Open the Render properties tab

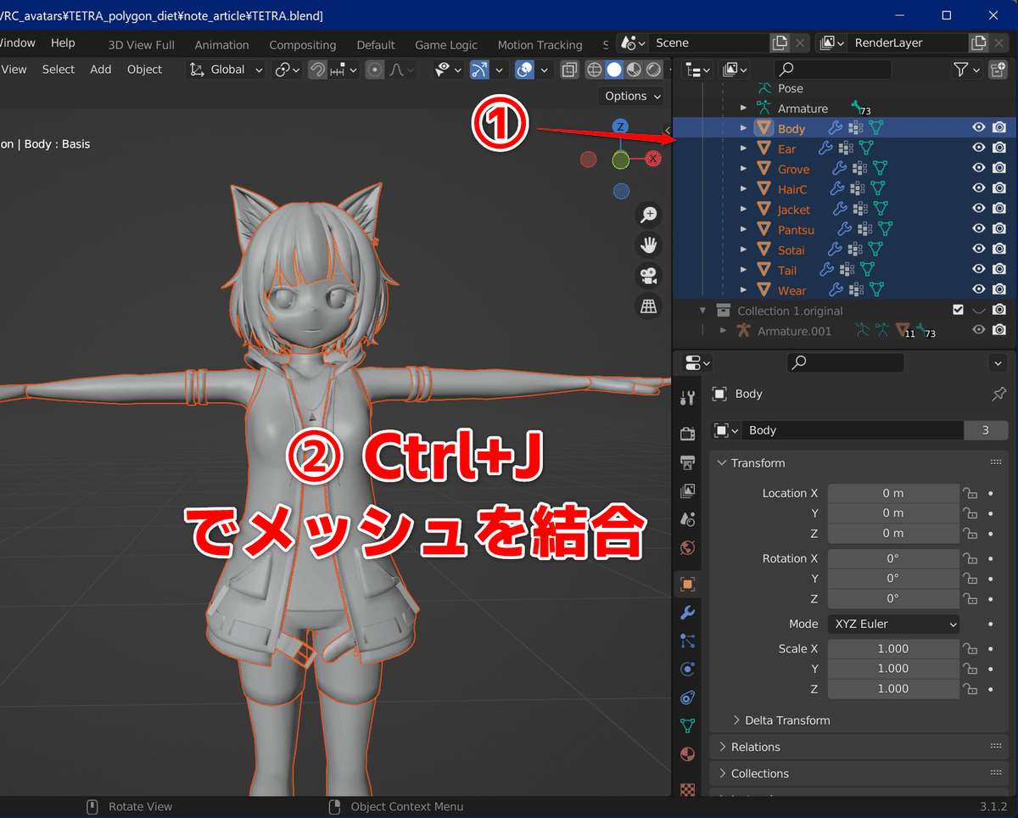point(687,434)
